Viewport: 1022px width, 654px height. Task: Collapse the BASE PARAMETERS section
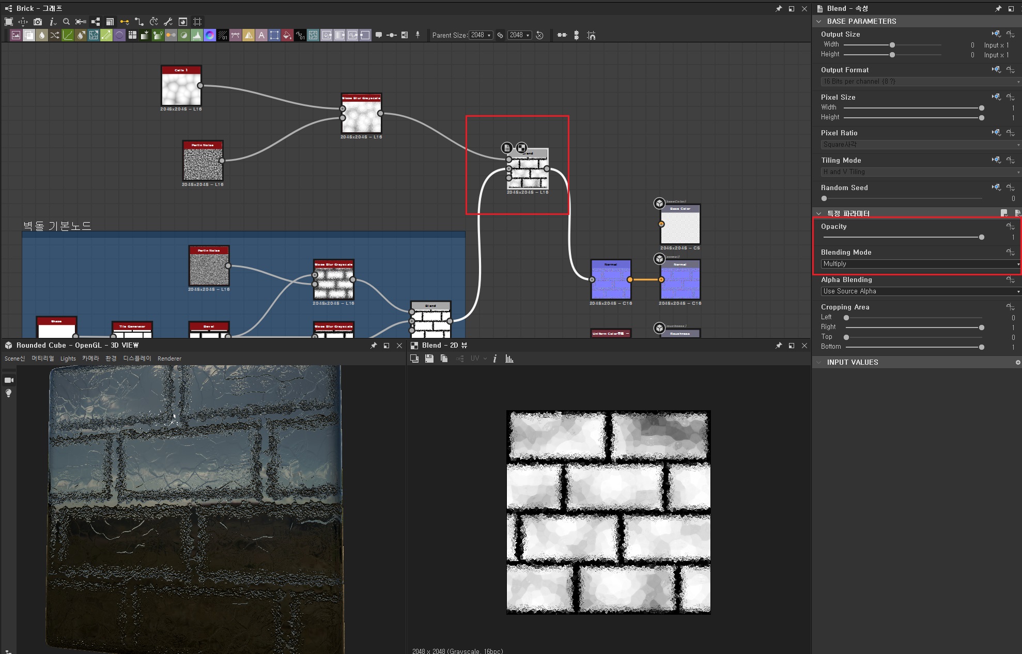pyautogui.click(x=818, y=21)
